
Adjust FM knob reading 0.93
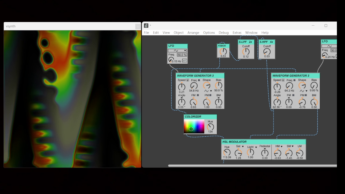[x=193, y=102]
